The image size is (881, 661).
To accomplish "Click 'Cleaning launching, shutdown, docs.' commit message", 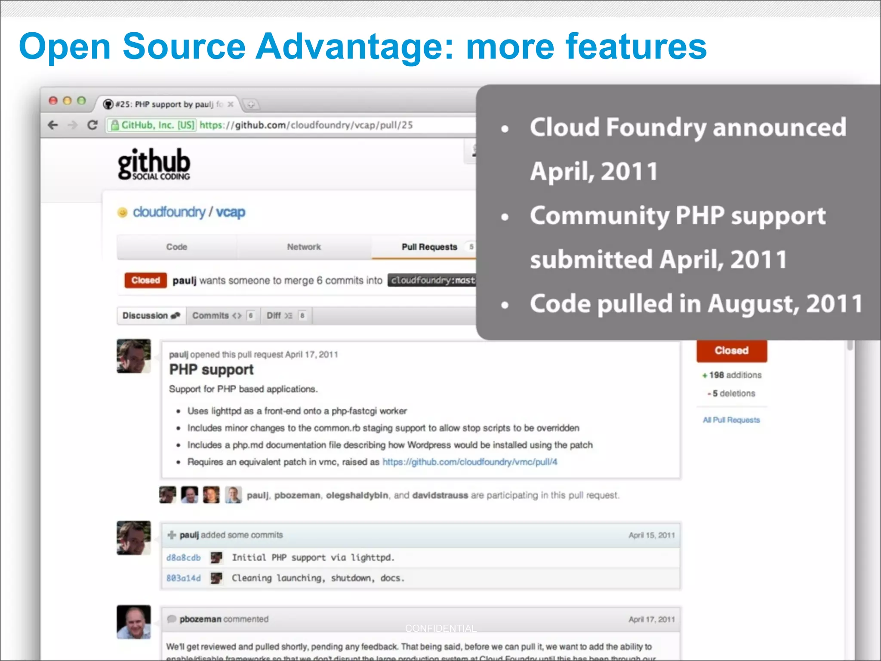I will click(318, 578).
